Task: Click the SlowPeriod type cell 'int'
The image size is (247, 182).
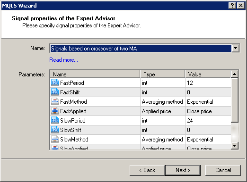Action: coord(163,121)
